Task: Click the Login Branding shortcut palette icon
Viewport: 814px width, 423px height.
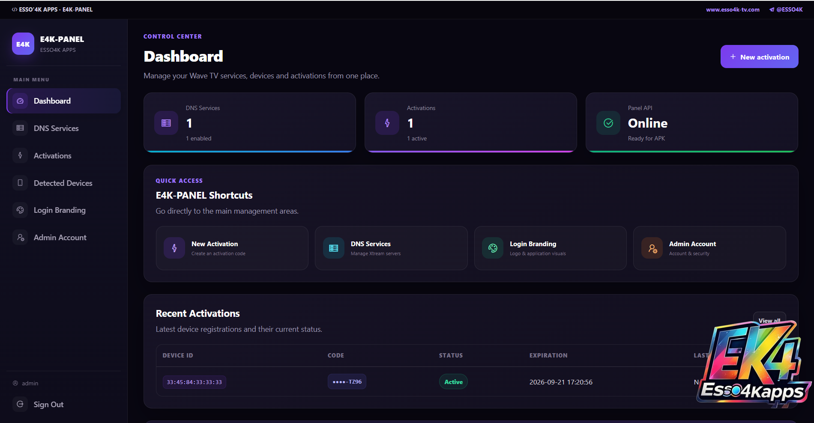Action: (x=493, y=248)
